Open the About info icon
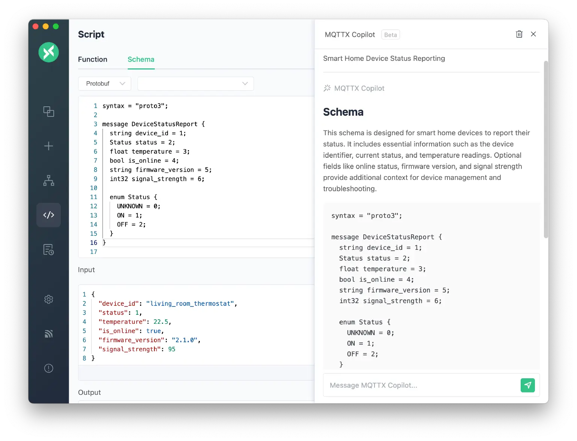Viewport: 577px width, 441px height. (x=48, y=368)
